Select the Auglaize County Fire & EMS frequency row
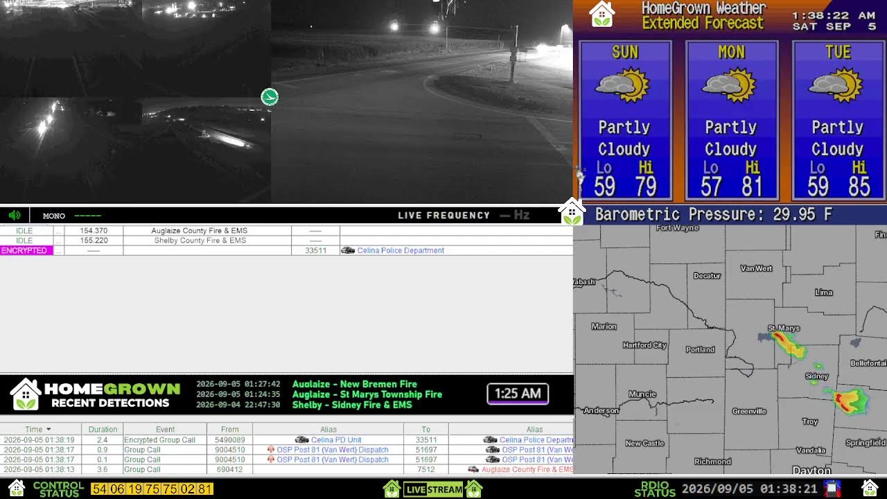This screenshot has width=887, height=499. click(x=286, y=231)
